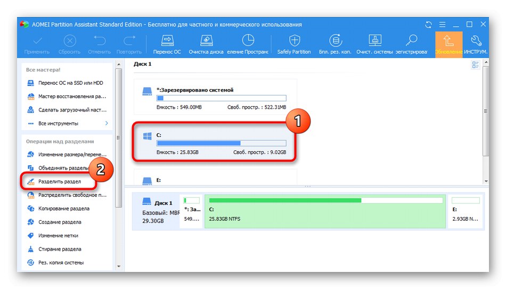This screenshot has height=289, width=506.
Task: Open the allocate free space pie-chart tool
Action: tap(248, 44)
